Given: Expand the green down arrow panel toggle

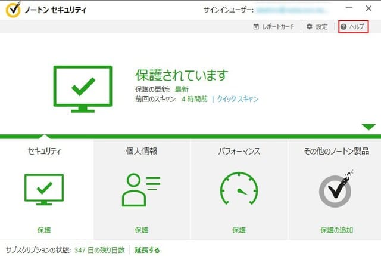Looking at the screenshot, I should coord(369,127).
